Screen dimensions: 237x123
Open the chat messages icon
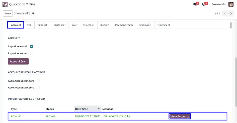(x=195, y=4)
